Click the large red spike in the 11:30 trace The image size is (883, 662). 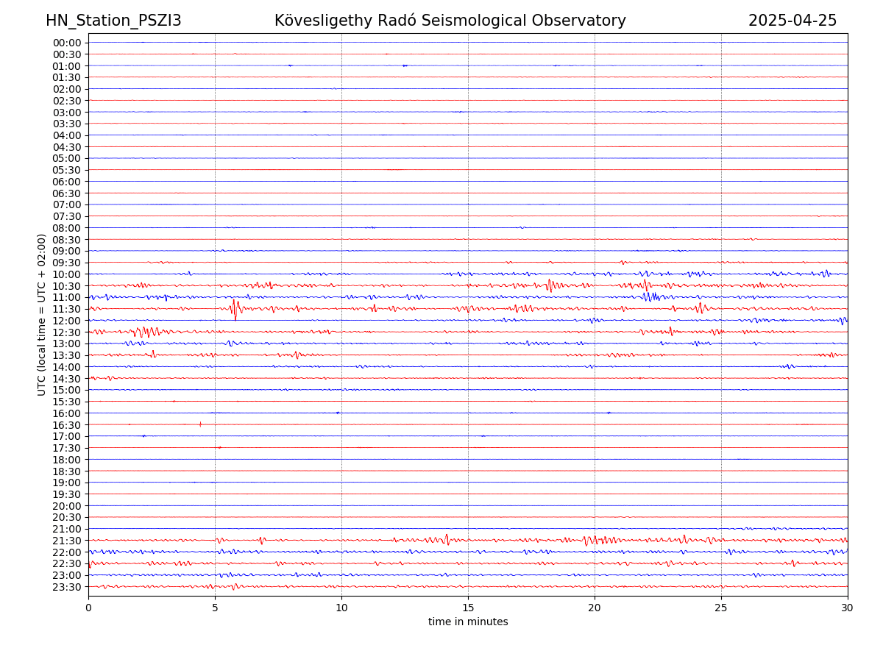[x=235, y=309]
